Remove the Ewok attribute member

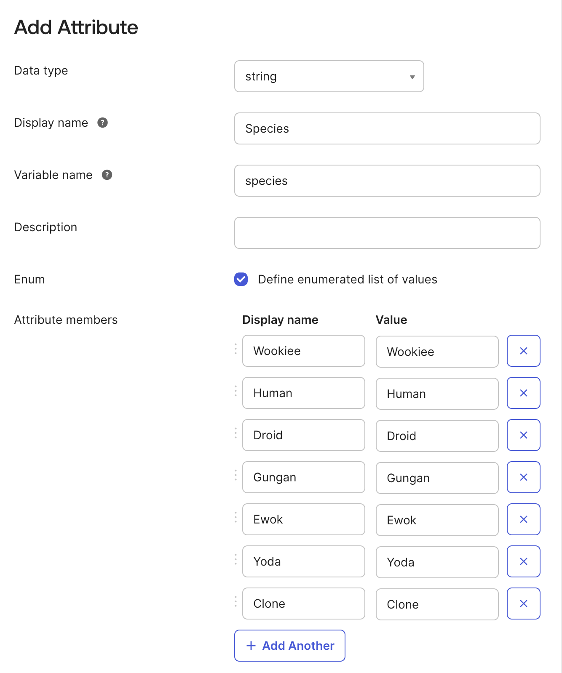pyautogui.click(x=523, y=519)
